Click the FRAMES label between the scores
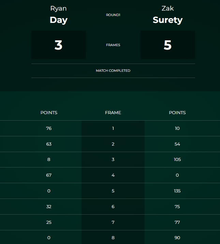220x244 pixels. 113,45
